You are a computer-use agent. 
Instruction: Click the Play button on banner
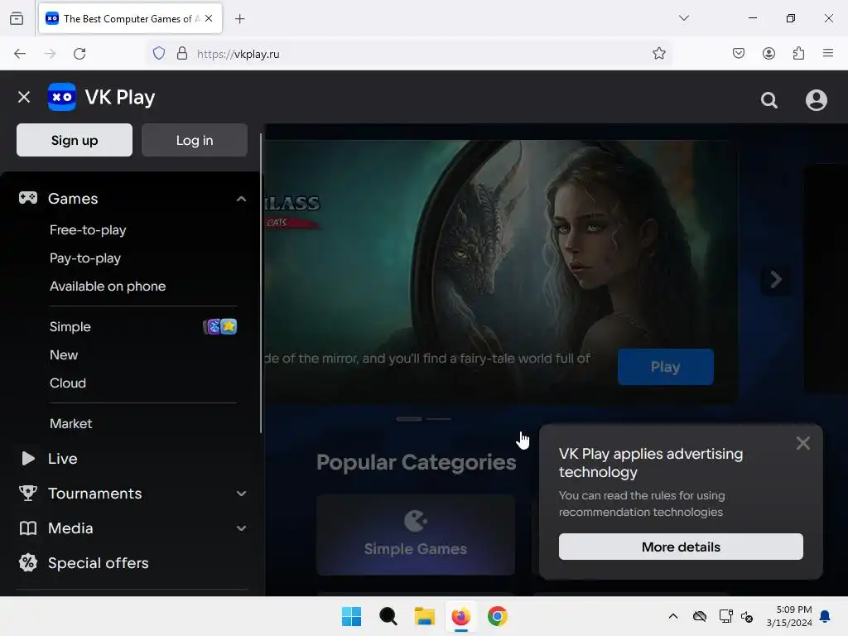pyautogui.click(x=666, y=367)
